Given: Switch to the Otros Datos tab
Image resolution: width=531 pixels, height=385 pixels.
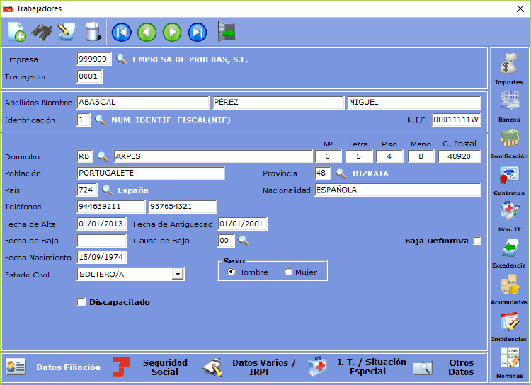Looking at the screenshot, I should coord(445,367).
